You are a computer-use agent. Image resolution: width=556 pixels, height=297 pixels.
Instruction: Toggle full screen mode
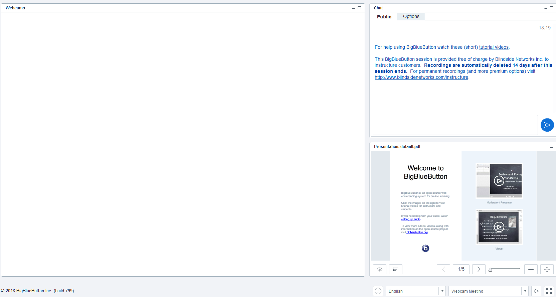[549, 291]
